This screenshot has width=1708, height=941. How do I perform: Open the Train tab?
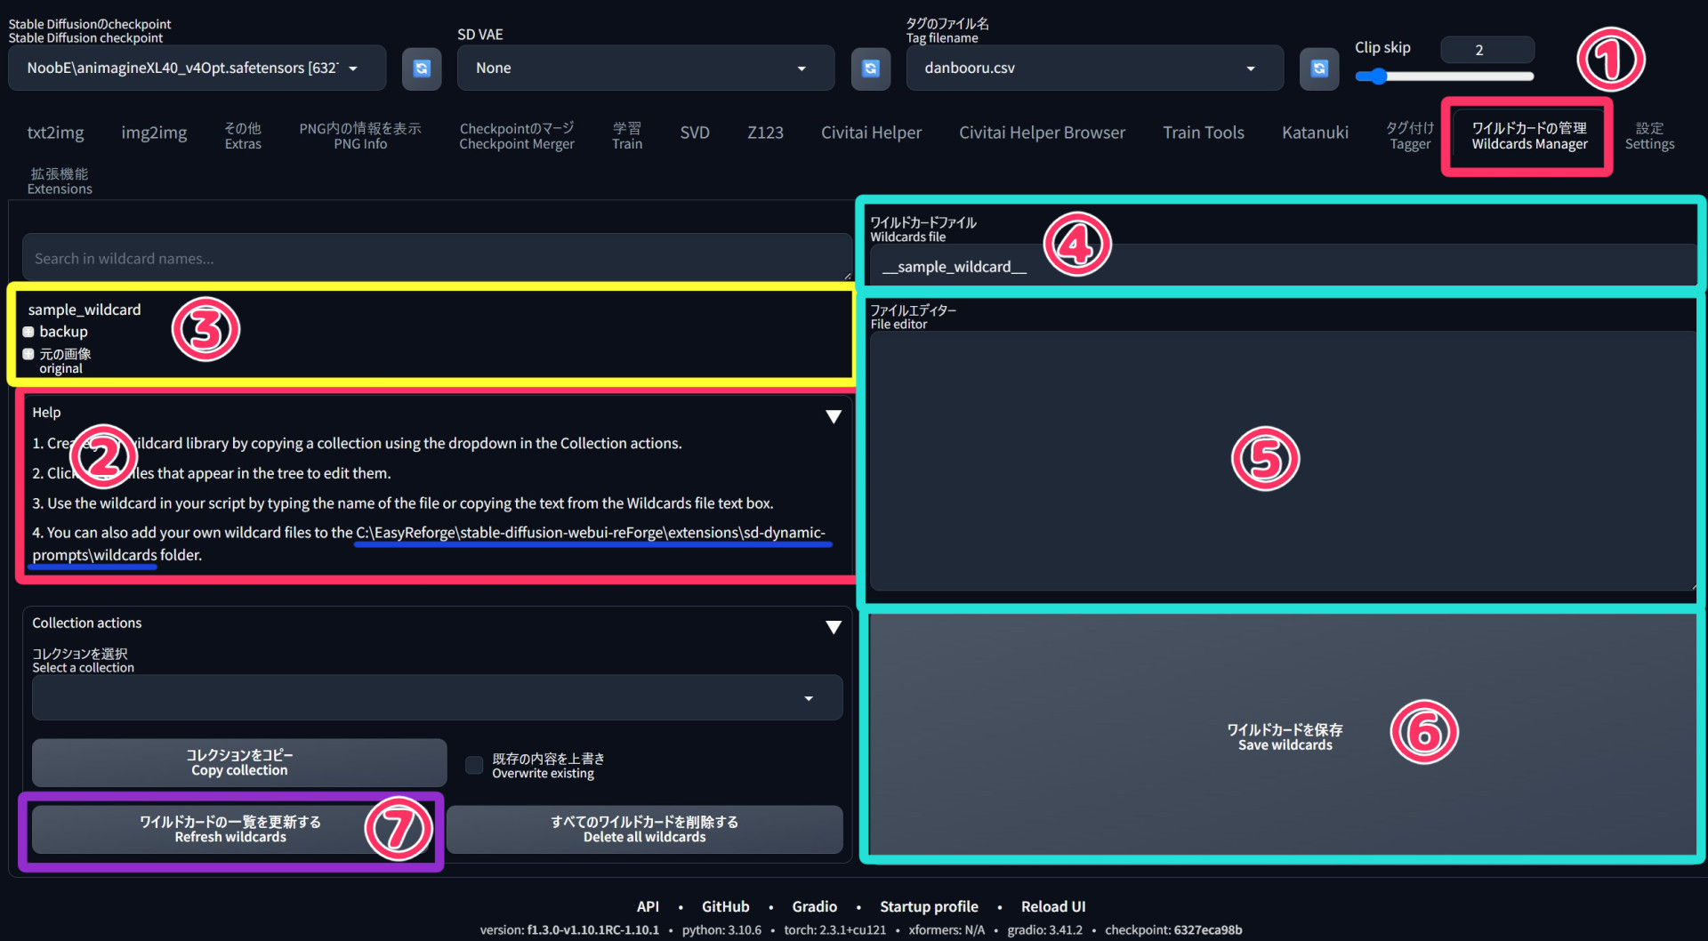click(627, 135)
